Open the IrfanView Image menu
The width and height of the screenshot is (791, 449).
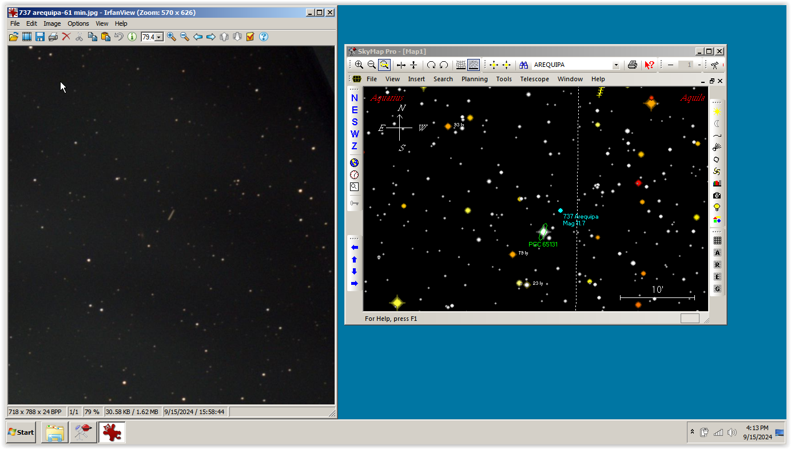point(52,23)
